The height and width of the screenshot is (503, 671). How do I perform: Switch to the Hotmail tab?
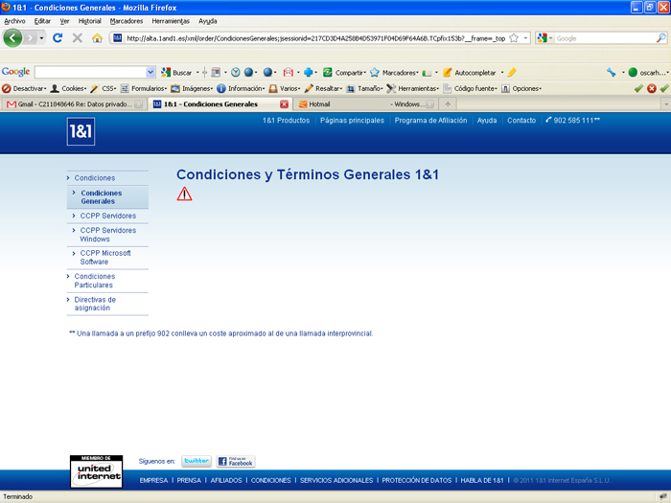coord(366,103)
